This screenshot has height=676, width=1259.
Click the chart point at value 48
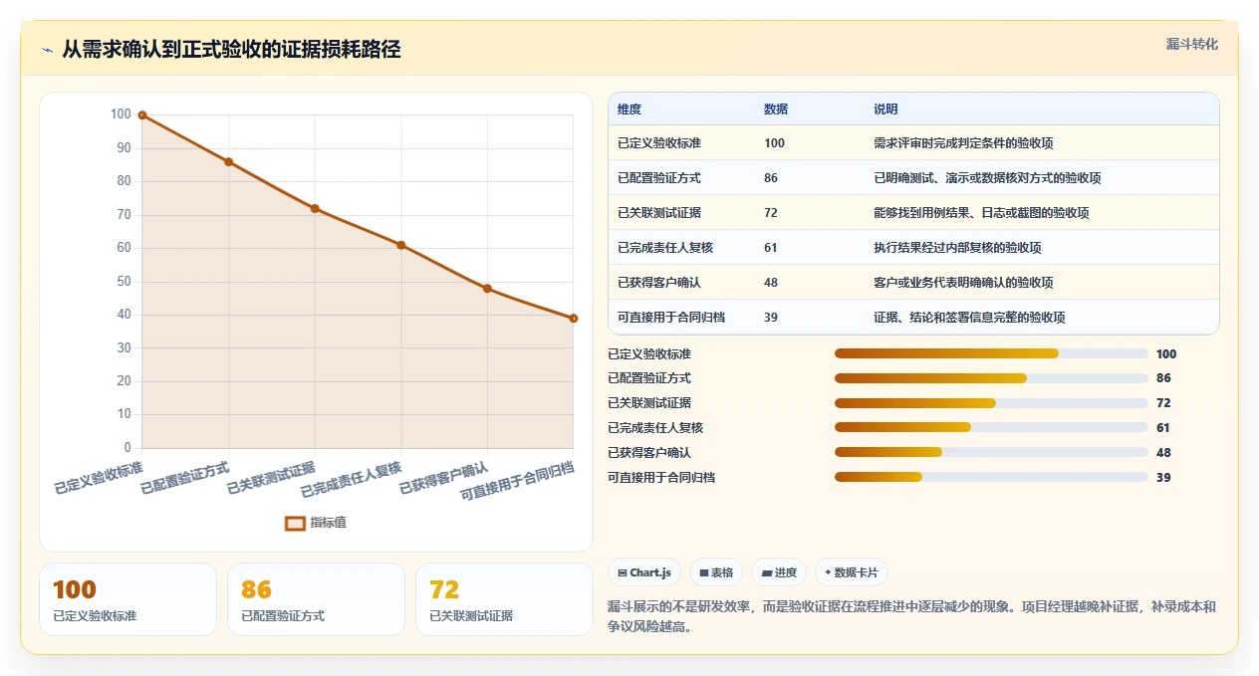point(487,289)
